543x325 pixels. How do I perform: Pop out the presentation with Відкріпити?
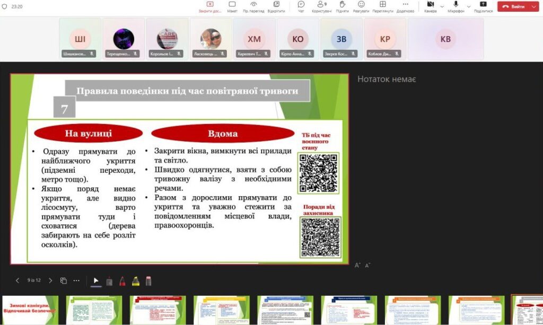[x=276, y=6]
